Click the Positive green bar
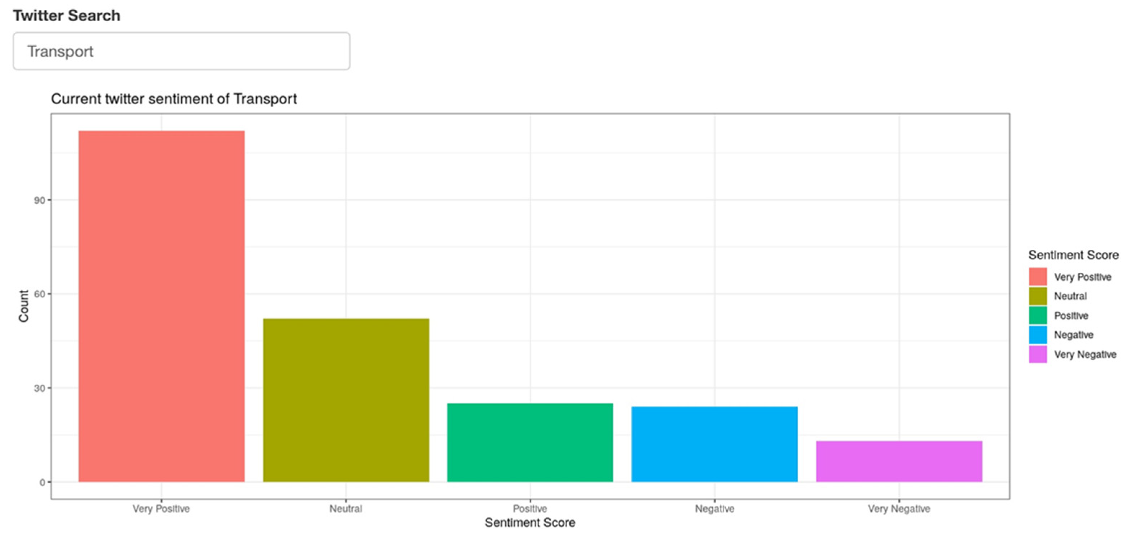1128x542 pixels. [x=530, y=442]
